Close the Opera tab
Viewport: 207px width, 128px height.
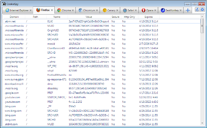point(155,10)
